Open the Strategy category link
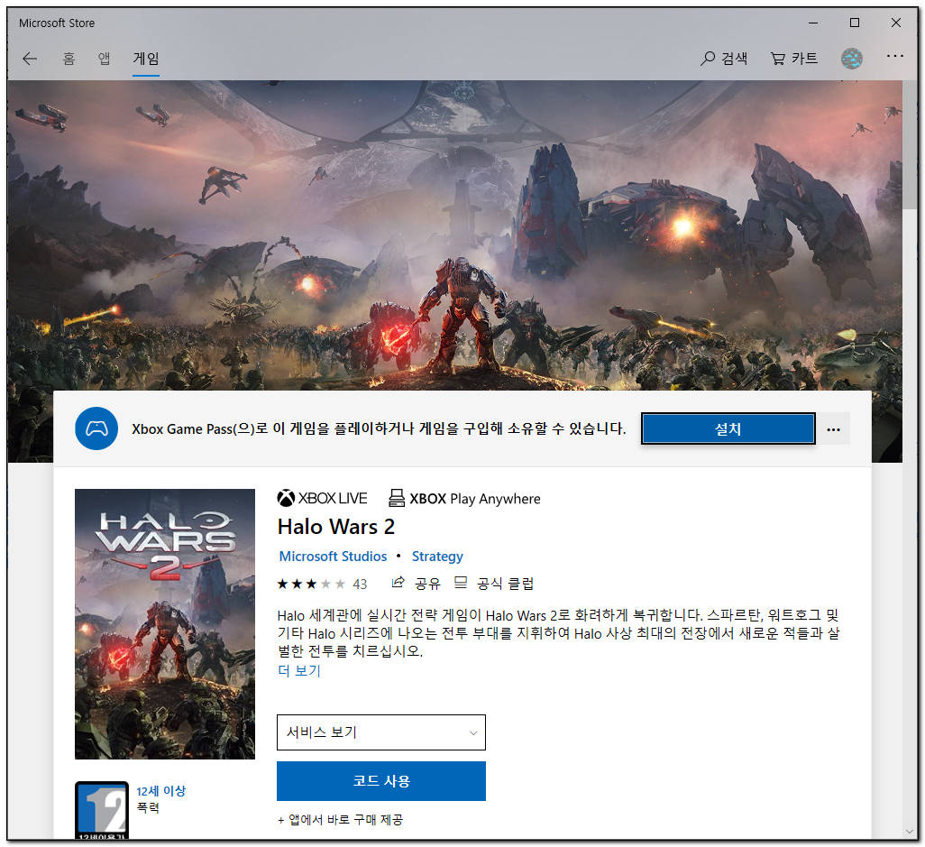 [x=437, y=556]
